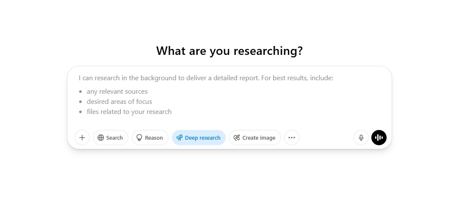
Task: Open the three-dots more tools menu
Action: 292,138
